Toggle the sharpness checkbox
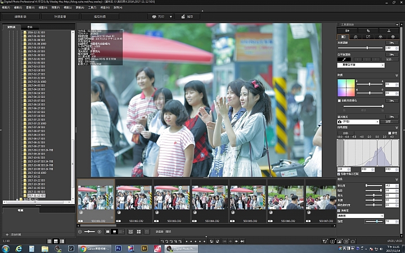 (339, 211)
